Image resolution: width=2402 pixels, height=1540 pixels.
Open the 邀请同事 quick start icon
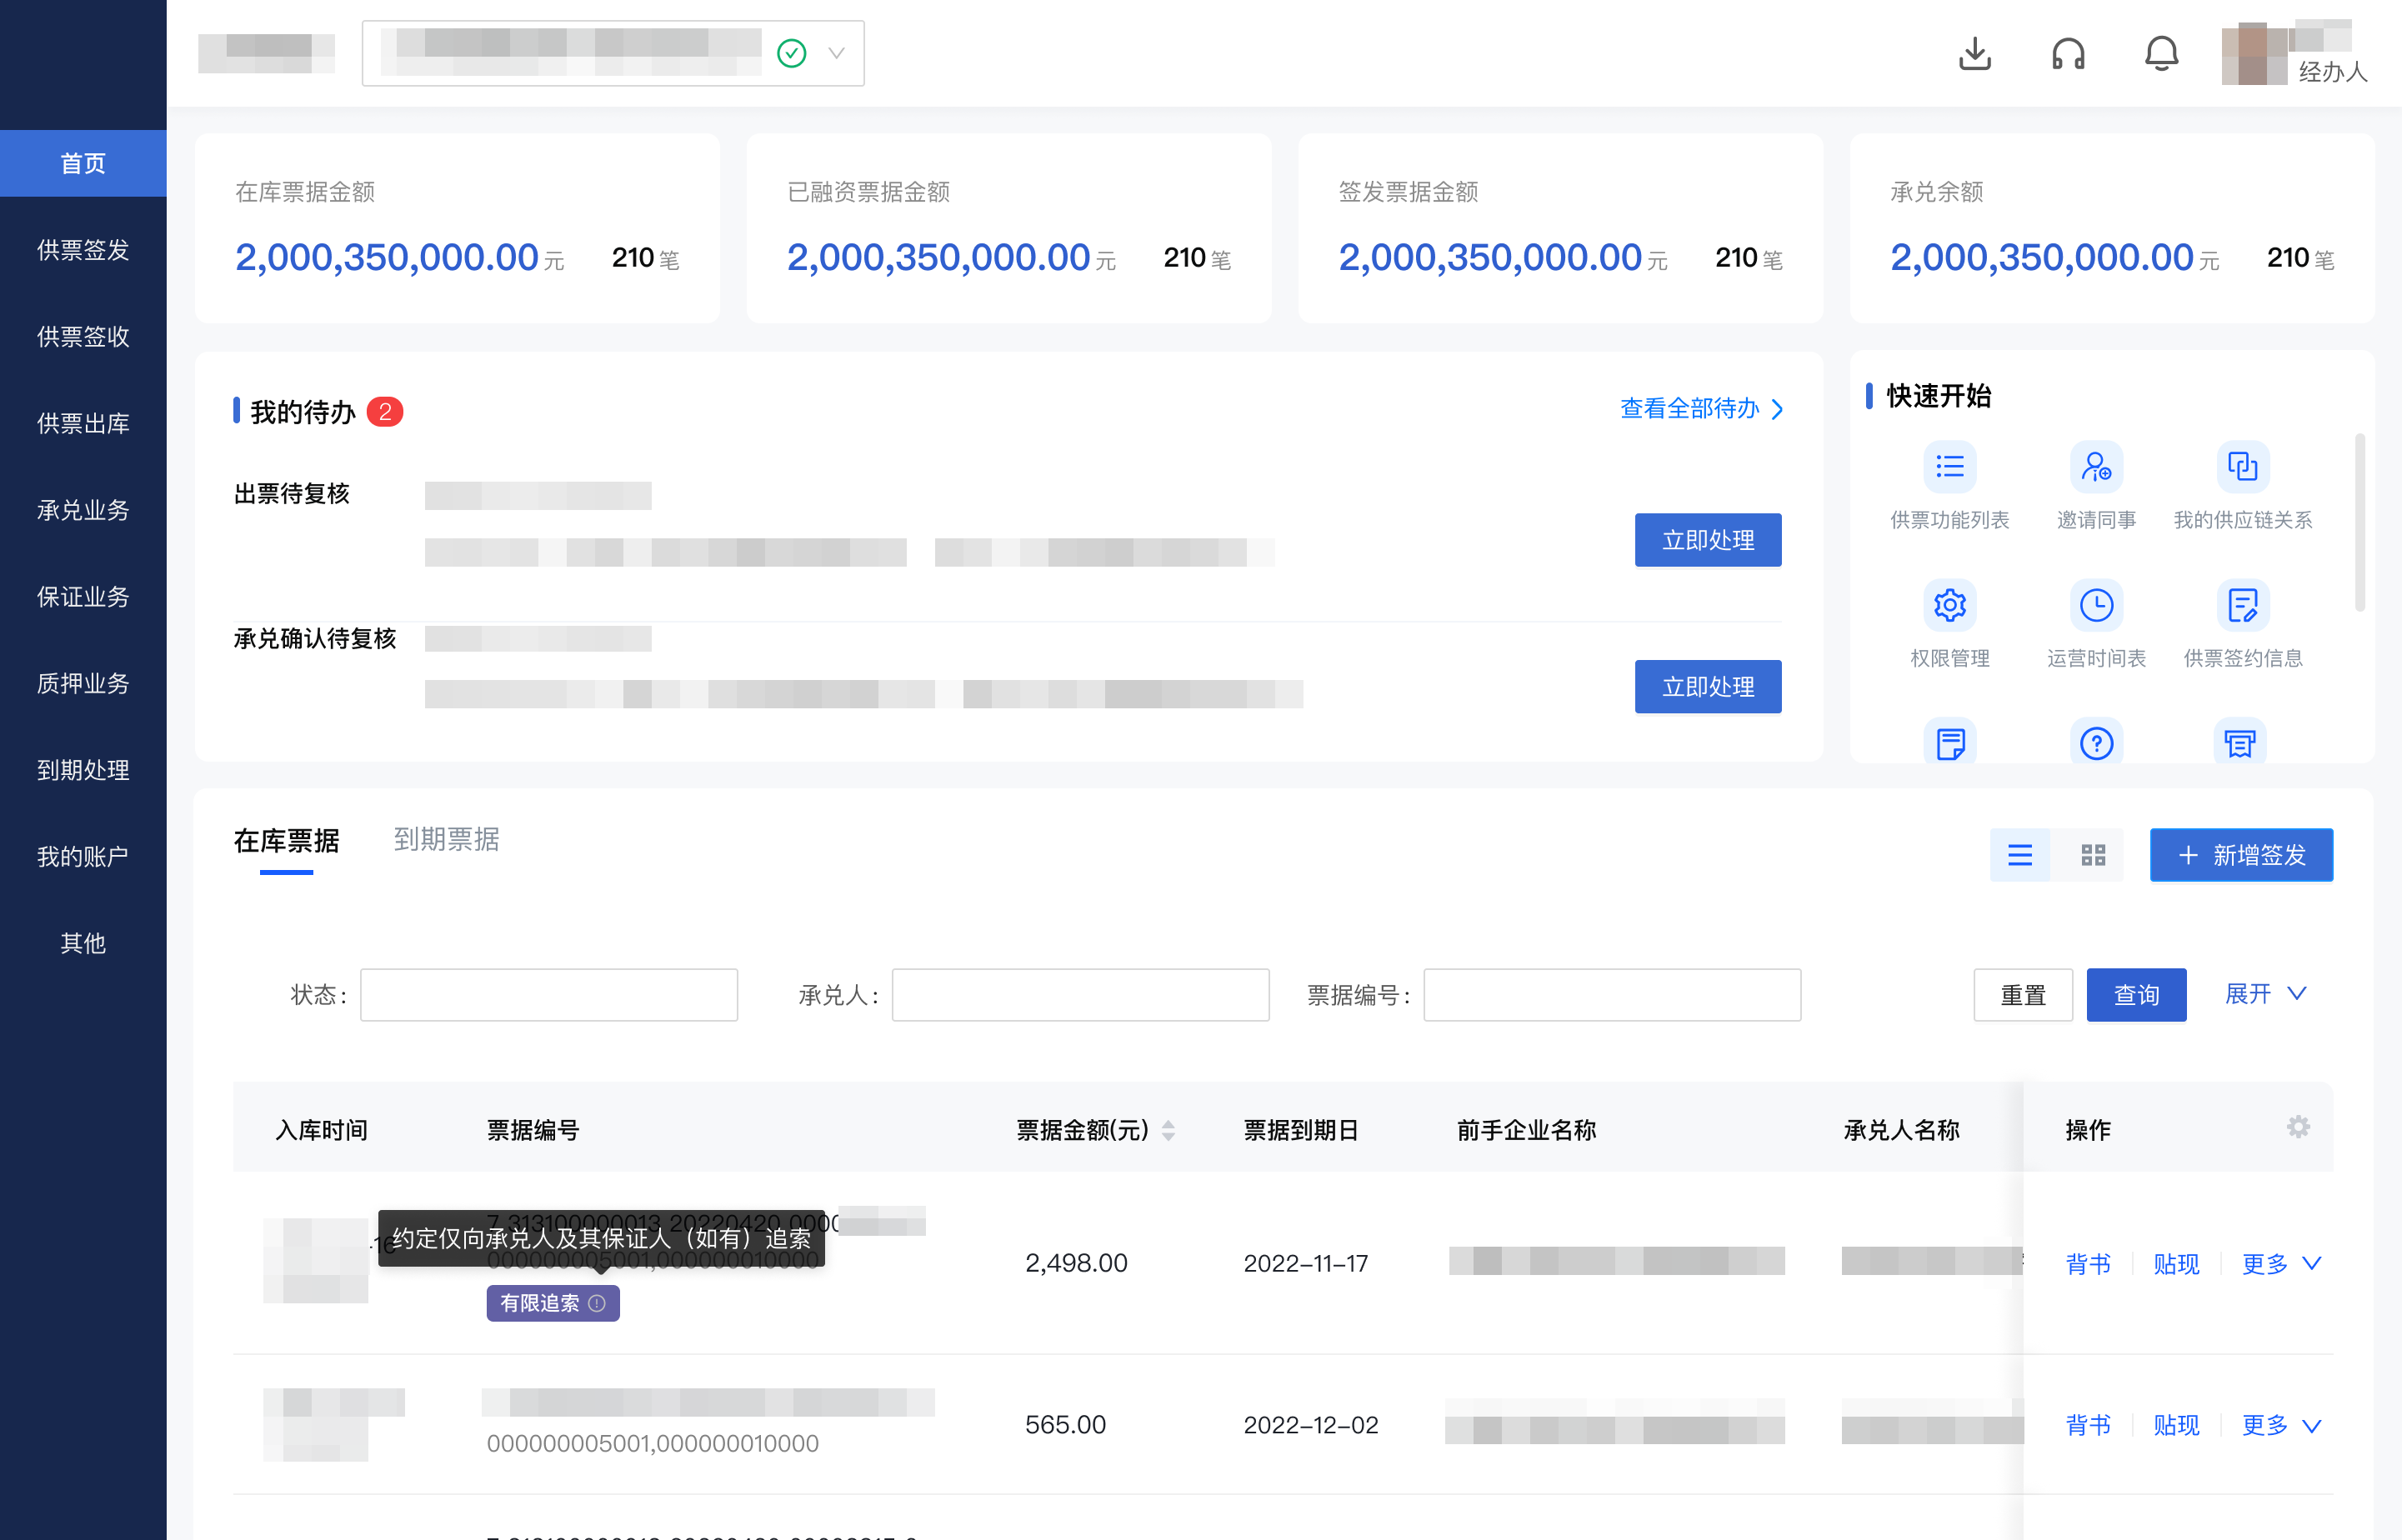tap(2096, 467)
